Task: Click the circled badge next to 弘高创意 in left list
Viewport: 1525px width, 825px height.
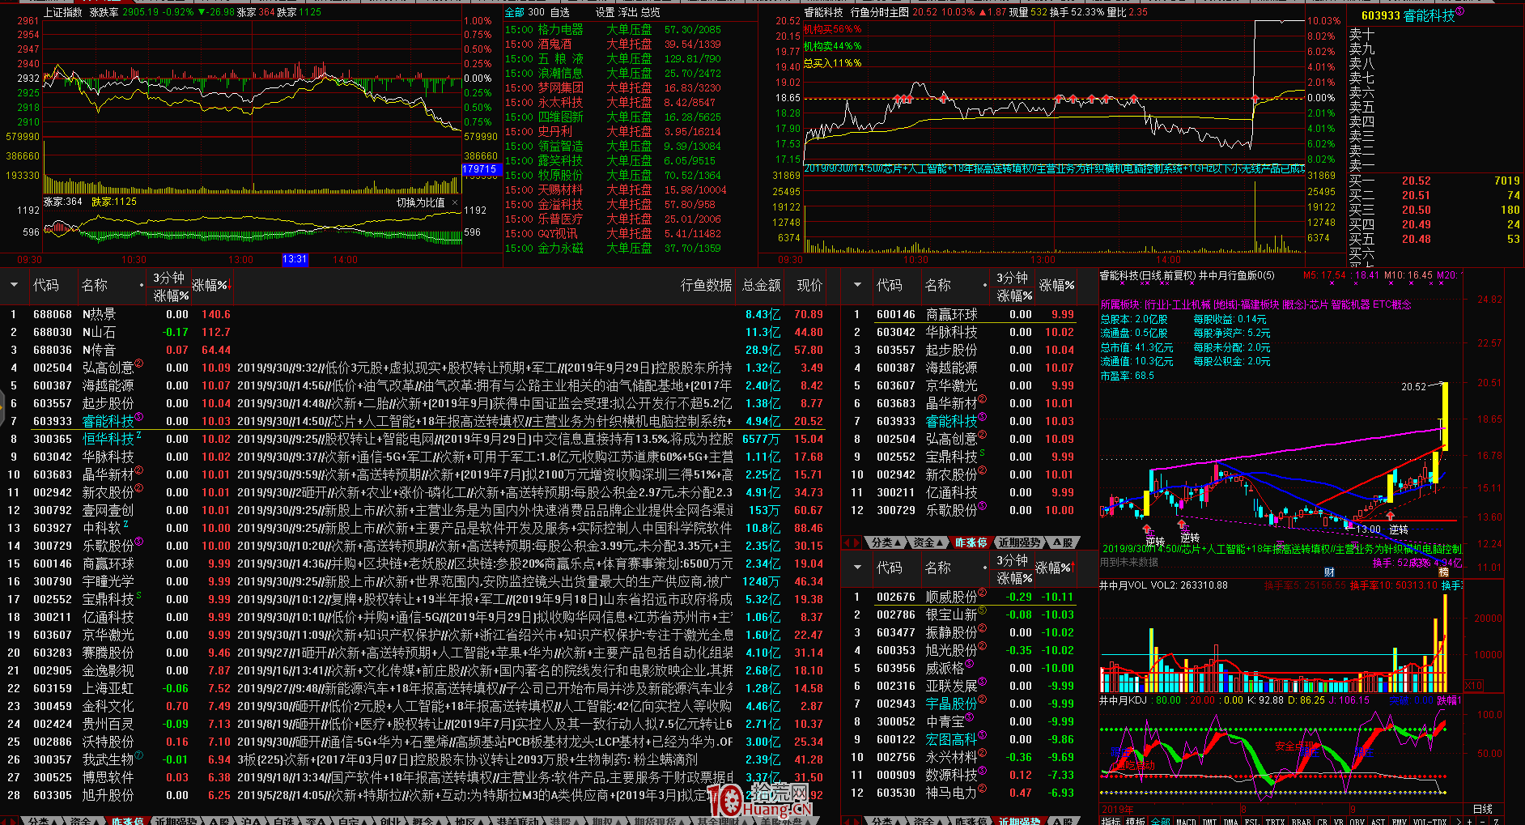Action: point(138,364)
